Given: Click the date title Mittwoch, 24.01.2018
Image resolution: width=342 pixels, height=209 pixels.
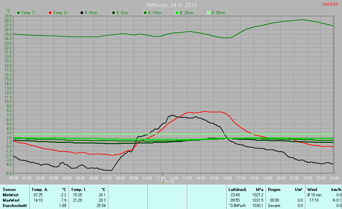Looking at the screenshot, I should click(172, 5).
